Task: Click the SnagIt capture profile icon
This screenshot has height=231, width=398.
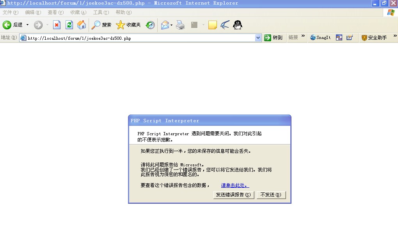Action: (350, 37)
